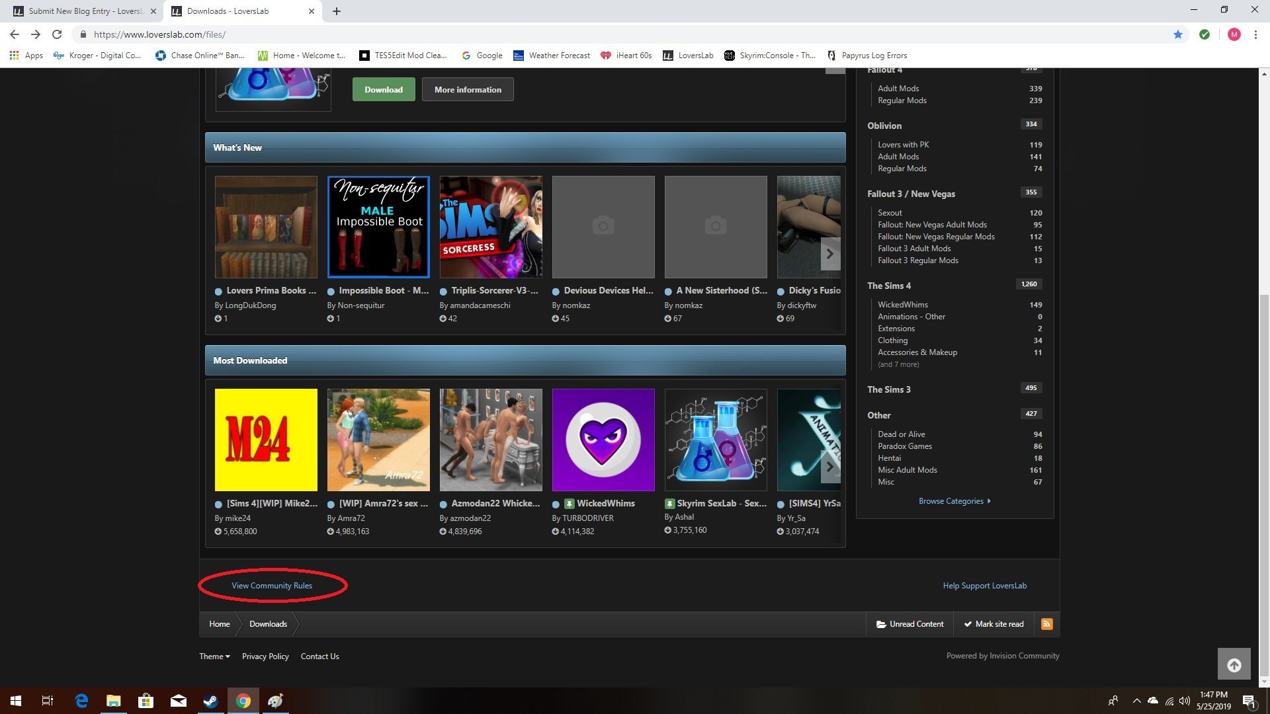Open the Windows Start menu
Screen dimensions: 1270x714
(16, 701)
